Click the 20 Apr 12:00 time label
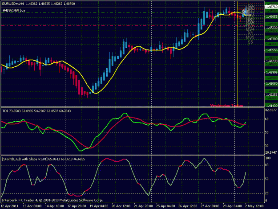 (121, 206)
